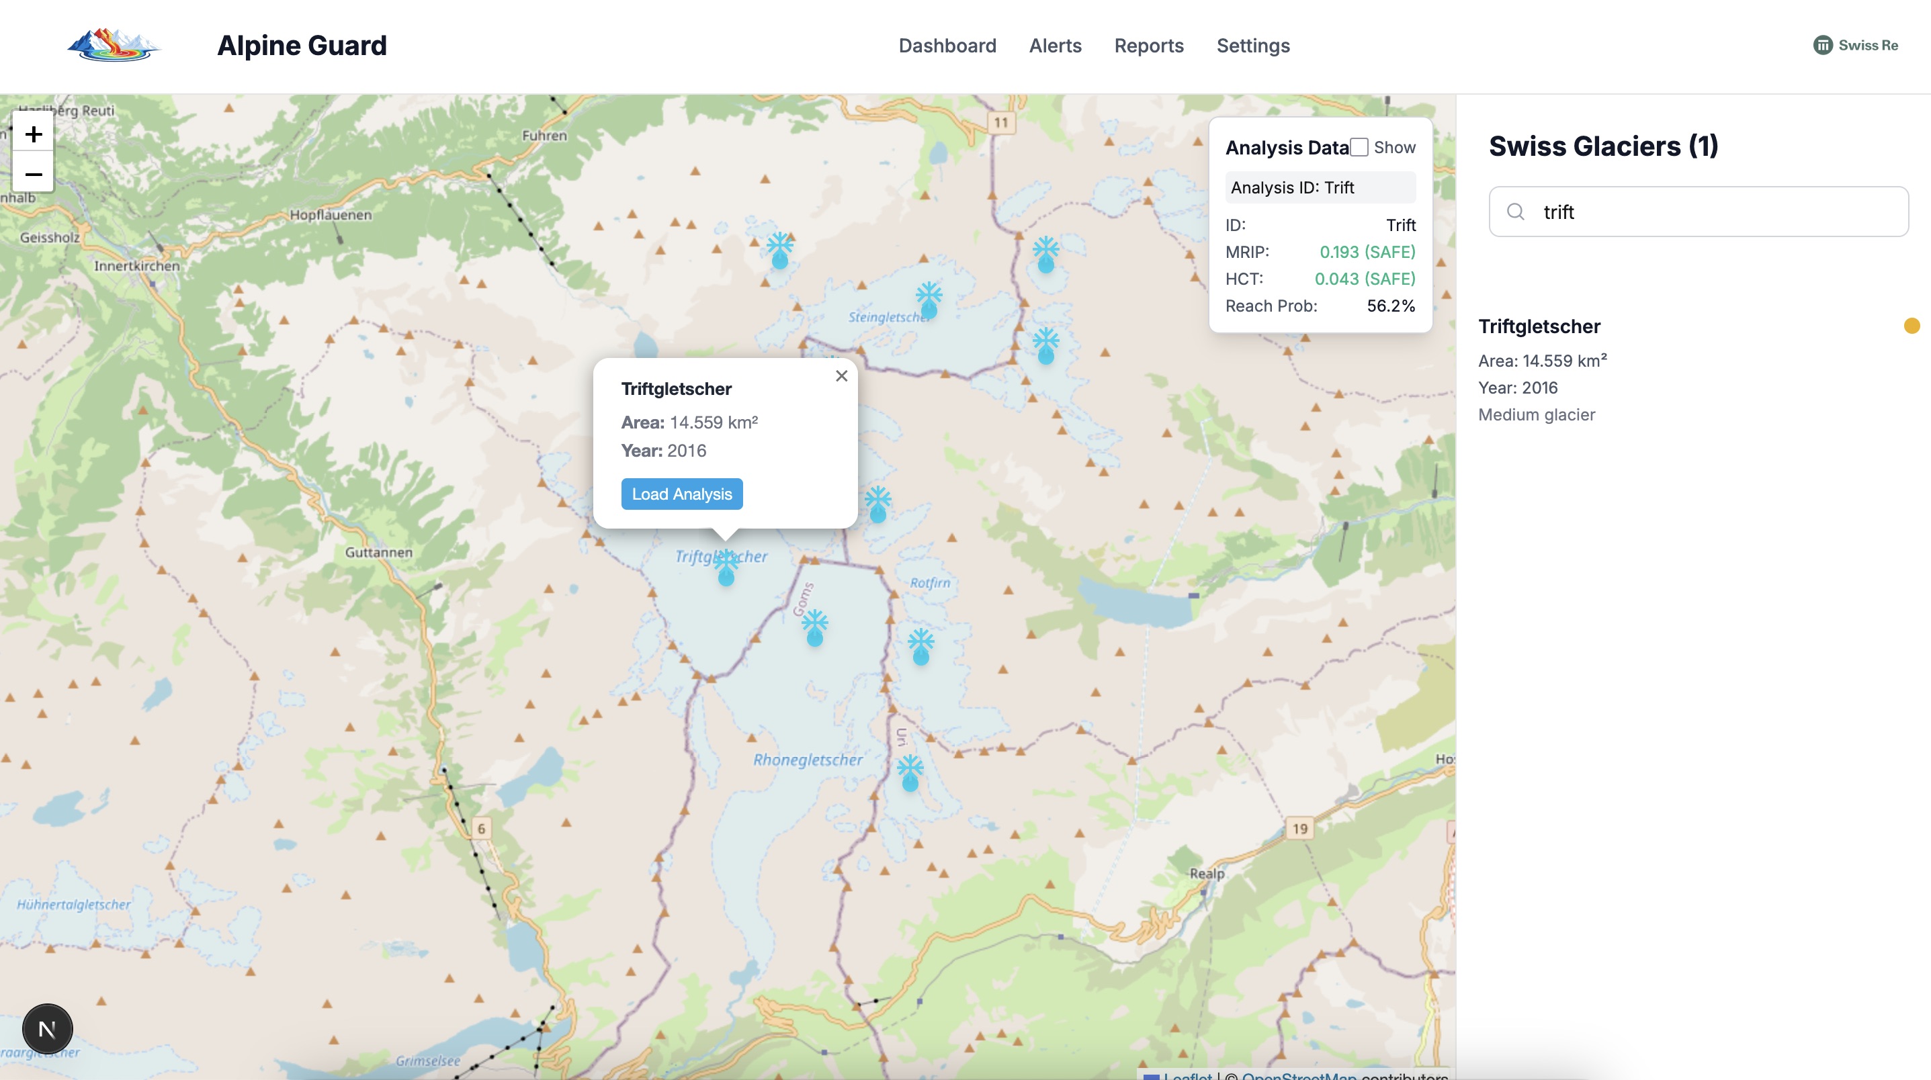Screen dimensions: 1931x1080
Task: Click the yellow status dot for Triftgletscher
Action: click(1912, 325)
